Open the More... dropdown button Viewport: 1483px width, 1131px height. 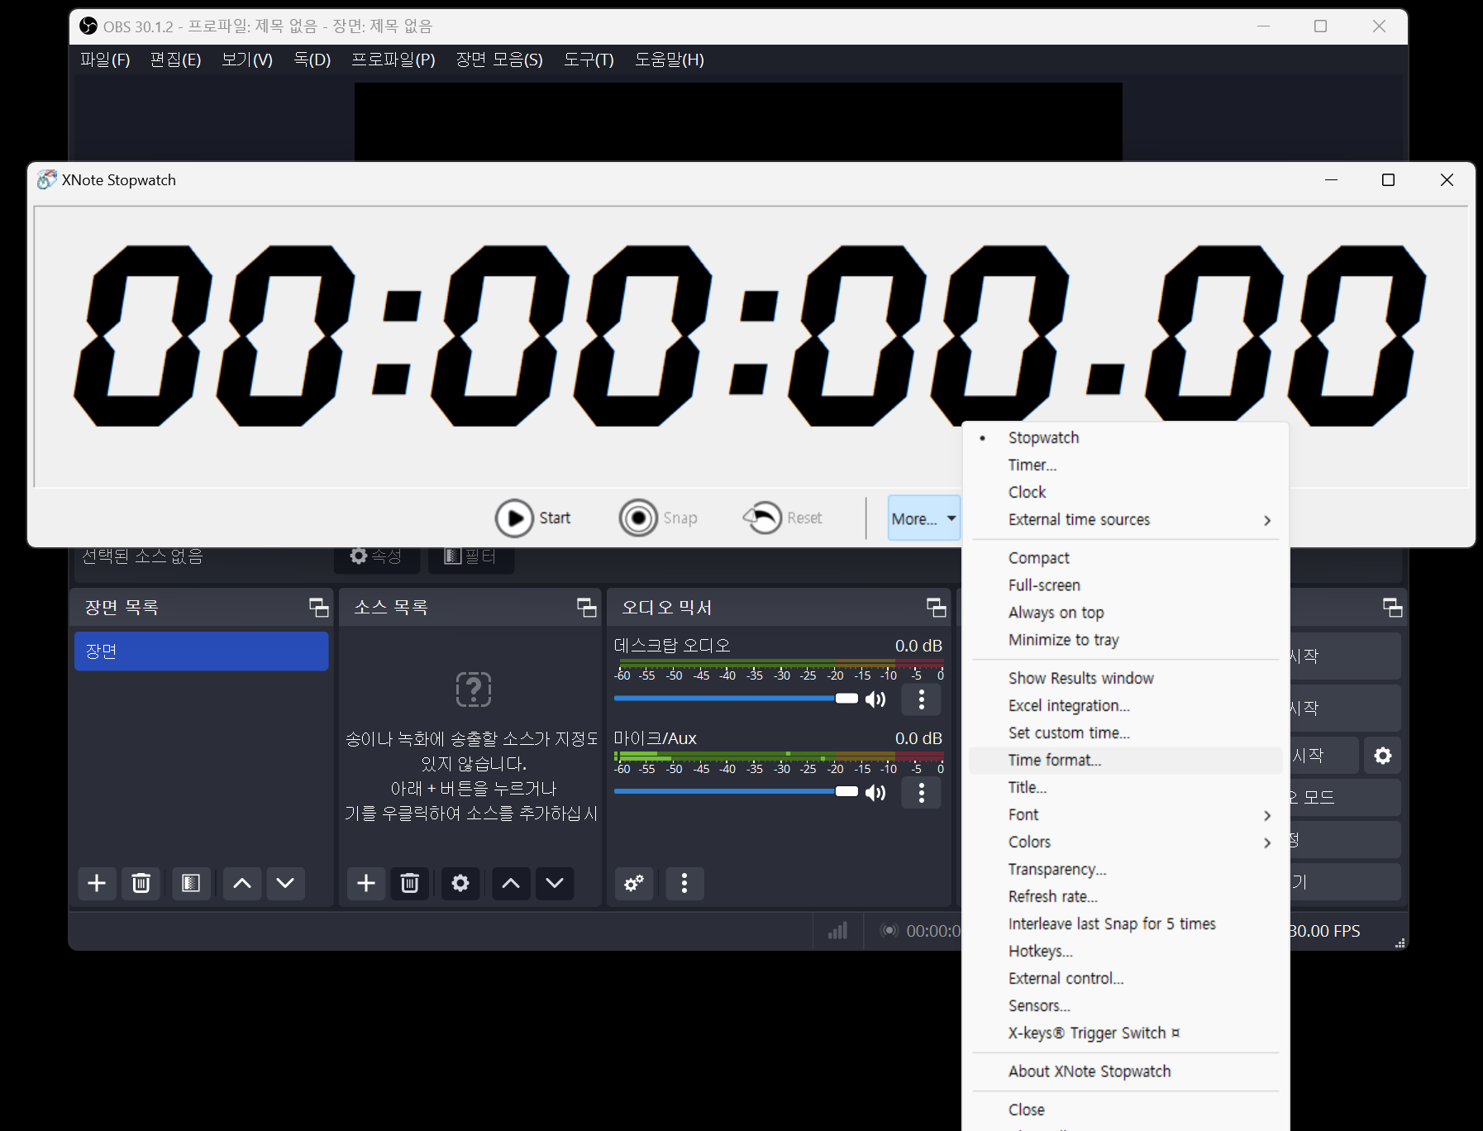(x=923, y=518)
